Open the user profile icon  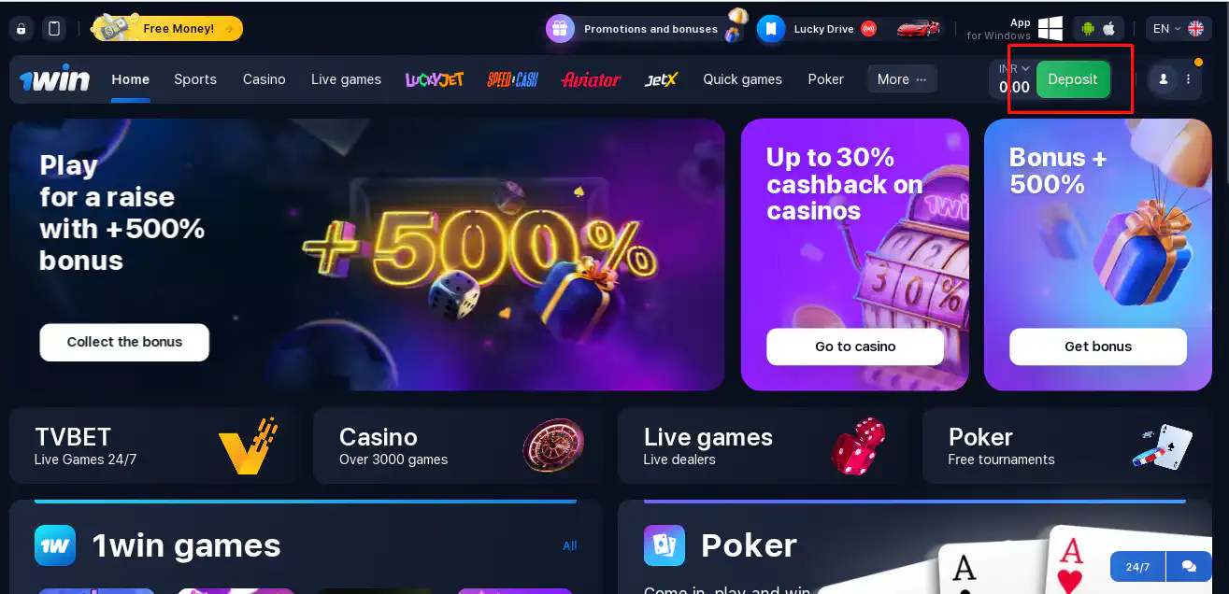(x=1164, y=79)
